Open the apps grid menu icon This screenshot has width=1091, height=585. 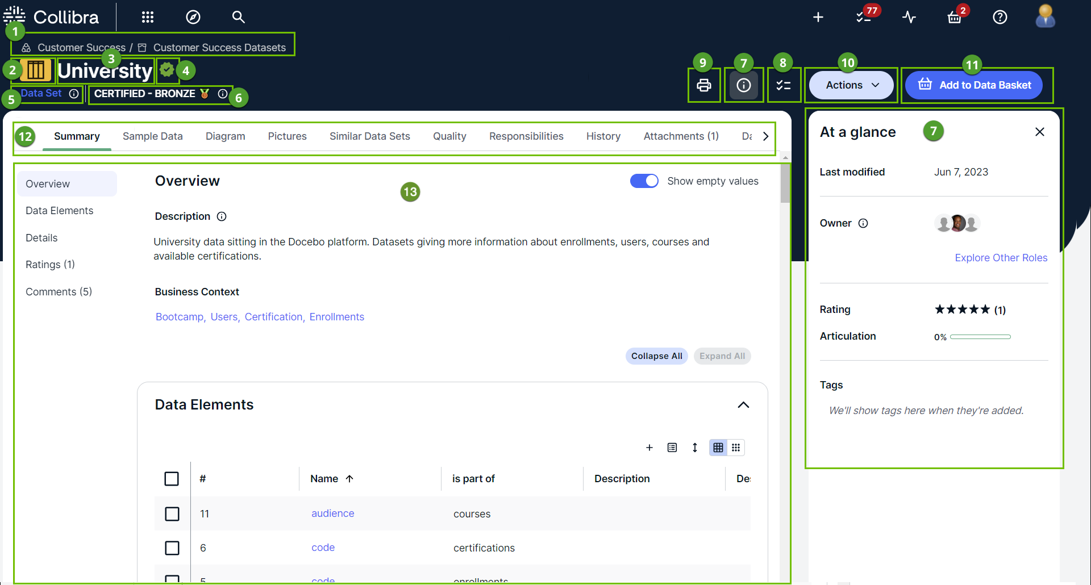tap(148, 17)
